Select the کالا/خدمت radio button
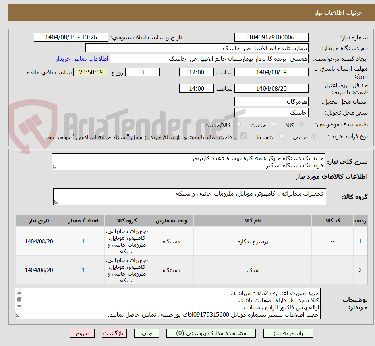 coord(238,124)
